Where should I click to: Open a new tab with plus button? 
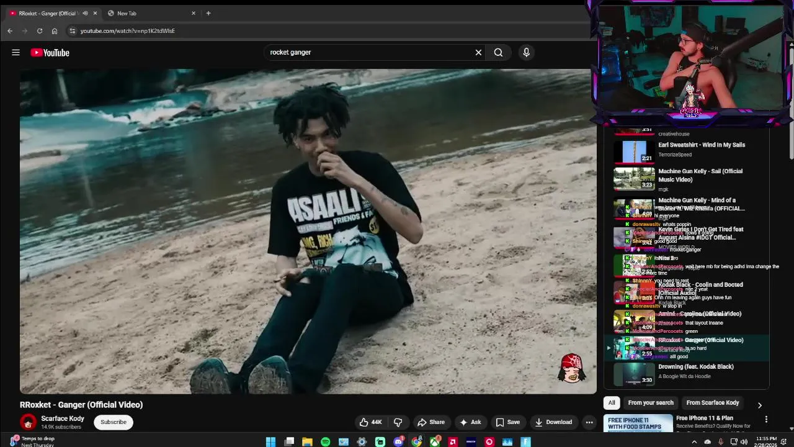pos(208,13)
